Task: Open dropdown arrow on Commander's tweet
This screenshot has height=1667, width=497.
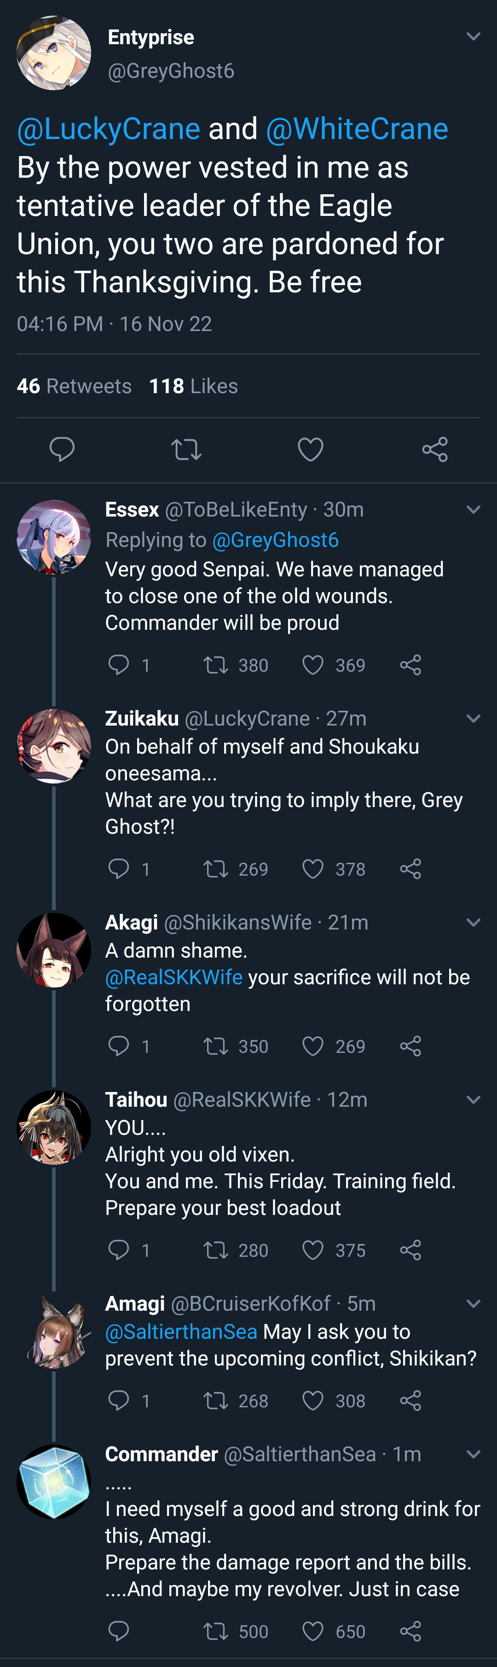Action: point(474,1454)
